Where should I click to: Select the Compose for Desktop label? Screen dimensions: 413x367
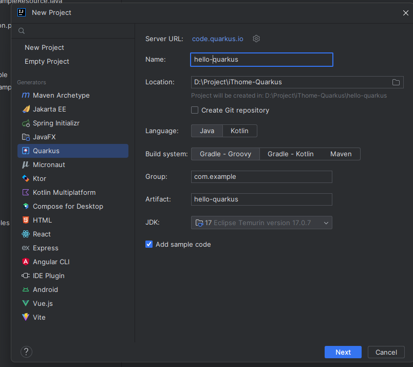68,206
